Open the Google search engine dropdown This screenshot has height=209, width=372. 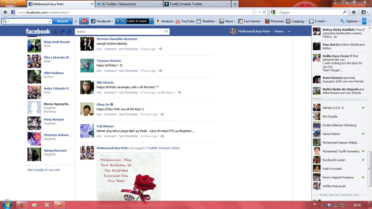[274, 12]
